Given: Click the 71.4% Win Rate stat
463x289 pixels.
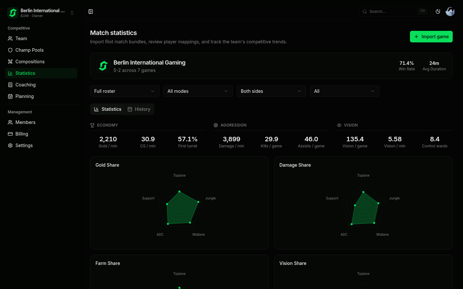Looking at the screenshot, I should click(406, 66).
